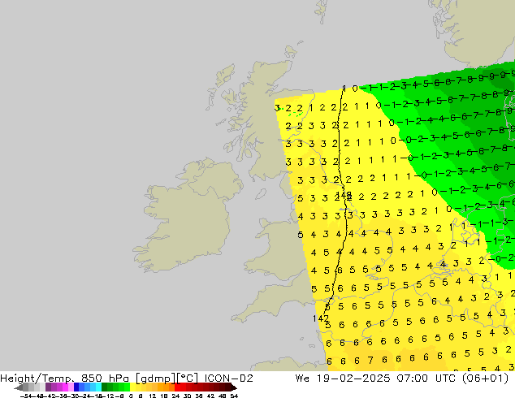Click the '7' temperature value near bottom
The width and height of the screenshot is (515, 398).
click(x=370, y=361)
